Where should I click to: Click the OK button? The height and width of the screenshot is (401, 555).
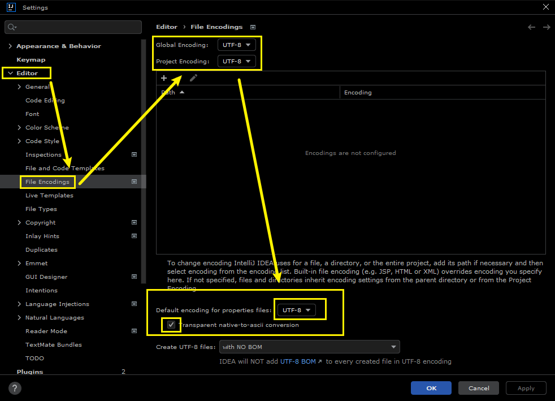point(431,388)
